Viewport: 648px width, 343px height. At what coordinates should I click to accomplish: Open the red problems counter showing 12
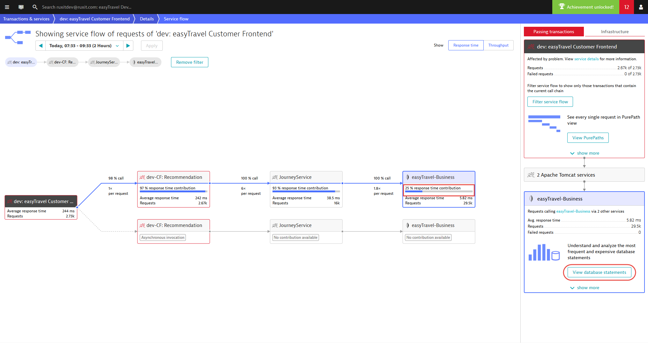point(627,7)
